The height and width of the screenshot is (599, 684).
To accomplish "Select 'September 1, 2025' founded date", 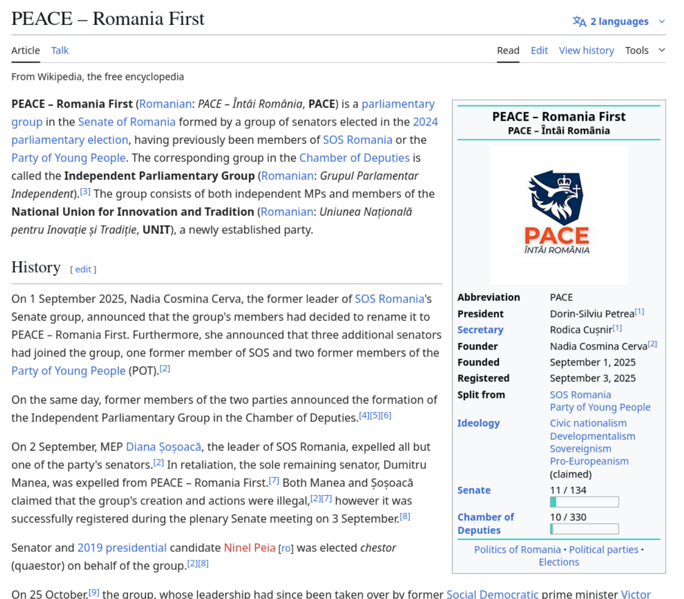I will 592,362.
